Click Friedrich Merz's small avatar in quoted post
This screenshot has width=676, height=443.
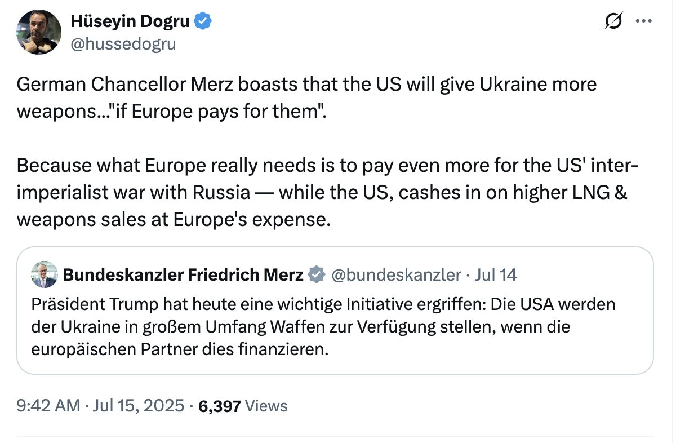pyautogui.click(x=45, y=274)
